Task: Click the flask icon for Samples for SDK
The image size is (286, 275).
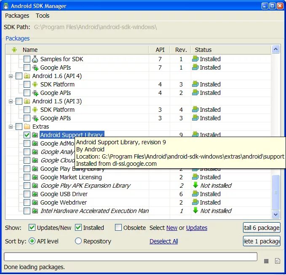Action: tap(35, 59)
